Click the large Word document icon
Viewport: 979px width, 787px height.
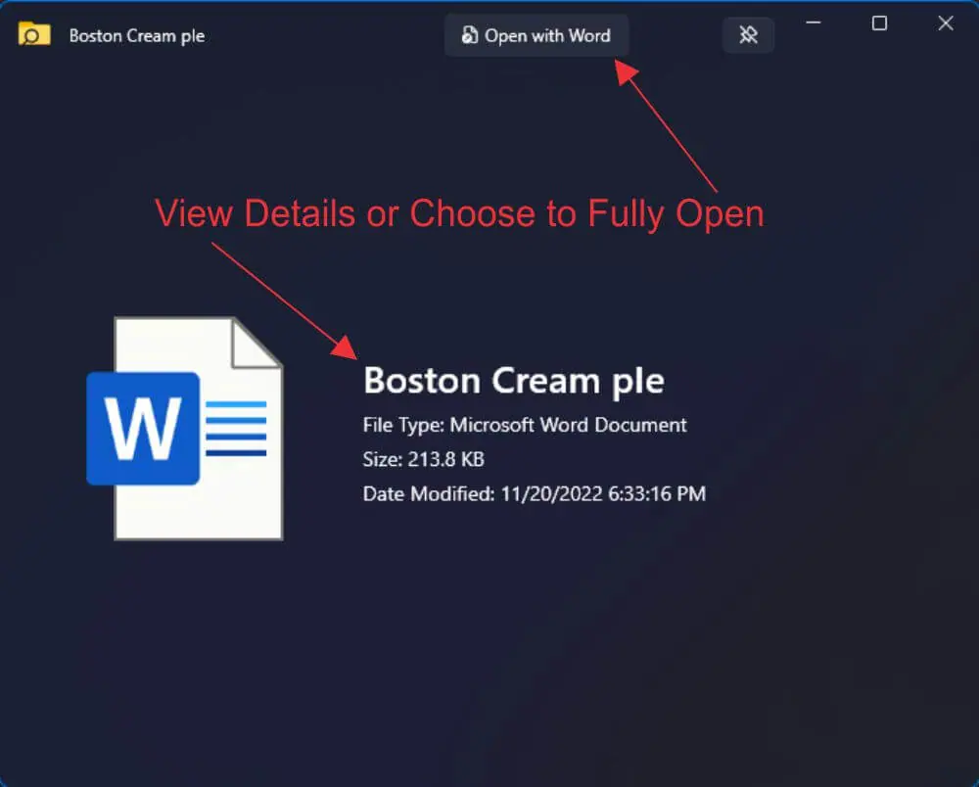(x=185, y=428)
